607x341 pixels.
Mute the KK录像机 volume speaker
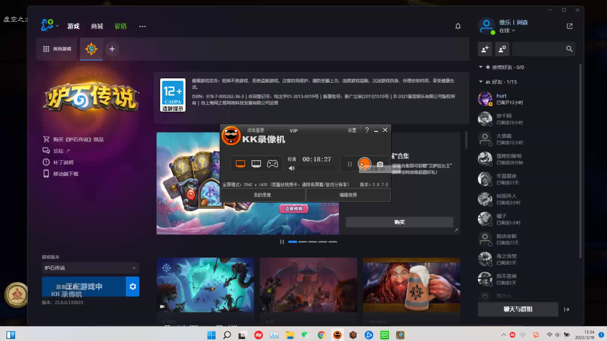click(x=291, y=168)
